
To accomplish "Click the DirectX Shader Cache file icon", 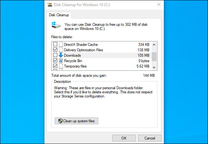I will pyautogui.click(x=61, y=44).
